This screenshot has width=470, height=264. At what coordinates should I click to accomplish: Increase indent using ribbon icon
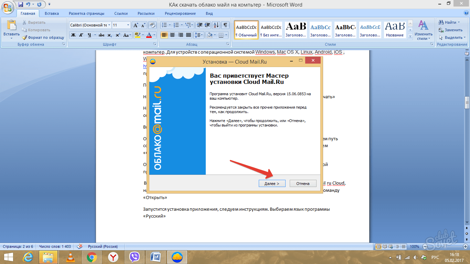207,25
